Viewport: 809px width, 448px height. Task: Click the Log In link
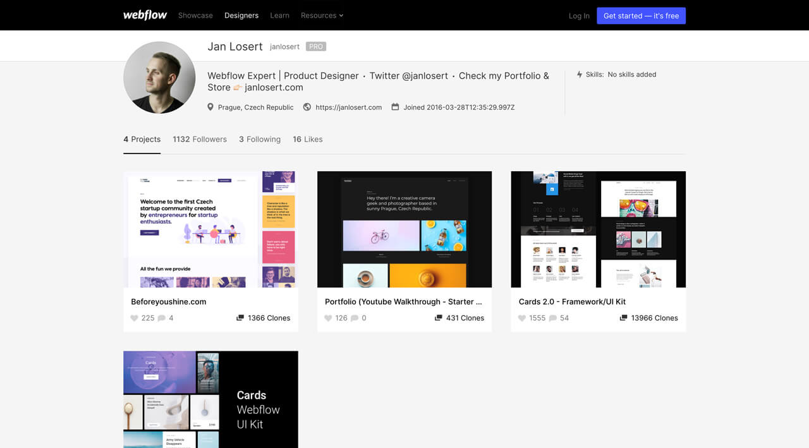click(579, 16)
